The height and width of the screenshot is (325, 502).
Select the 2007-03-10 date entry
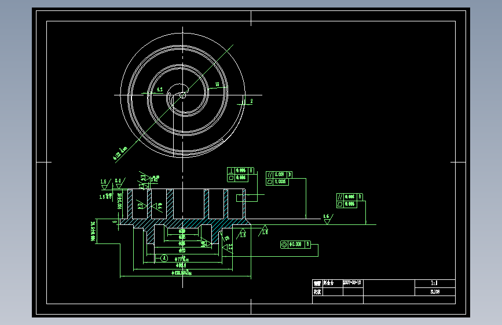tap(352, 283)
